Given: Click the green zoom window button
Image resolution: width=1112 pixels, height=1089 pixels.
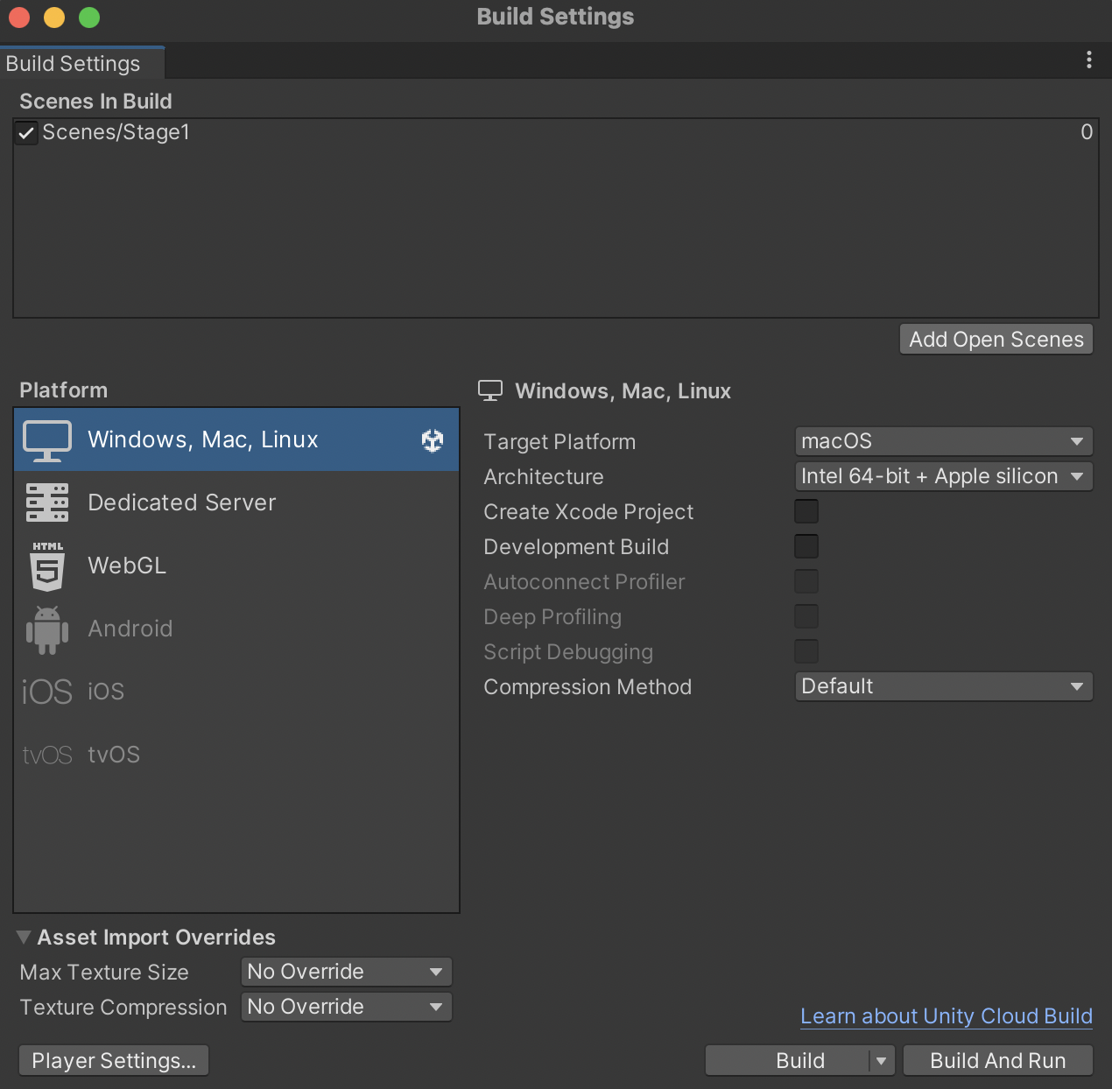Looking at the screenshot, I should coord(89,18).
